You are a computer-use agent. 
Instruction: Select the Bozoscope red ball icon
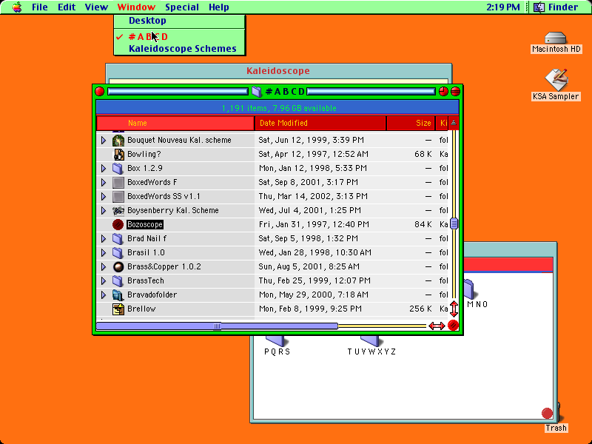coord(118,225)
